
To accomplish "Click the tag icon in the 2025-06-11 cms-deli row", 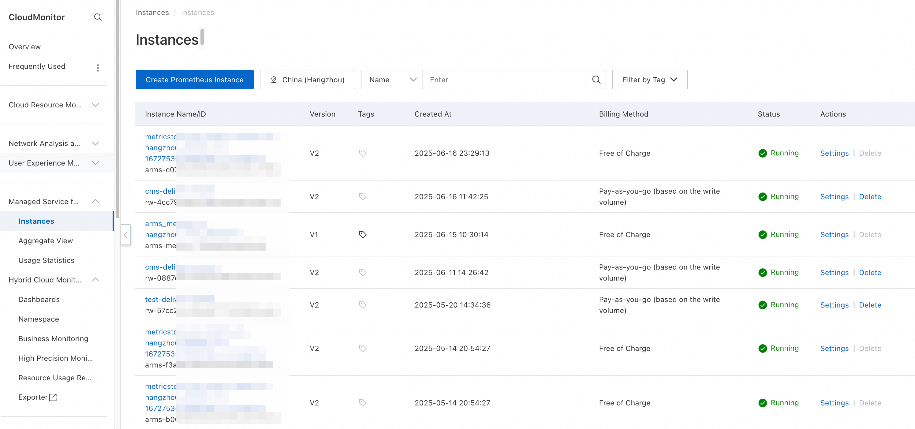I will click(x=362, y=272).
